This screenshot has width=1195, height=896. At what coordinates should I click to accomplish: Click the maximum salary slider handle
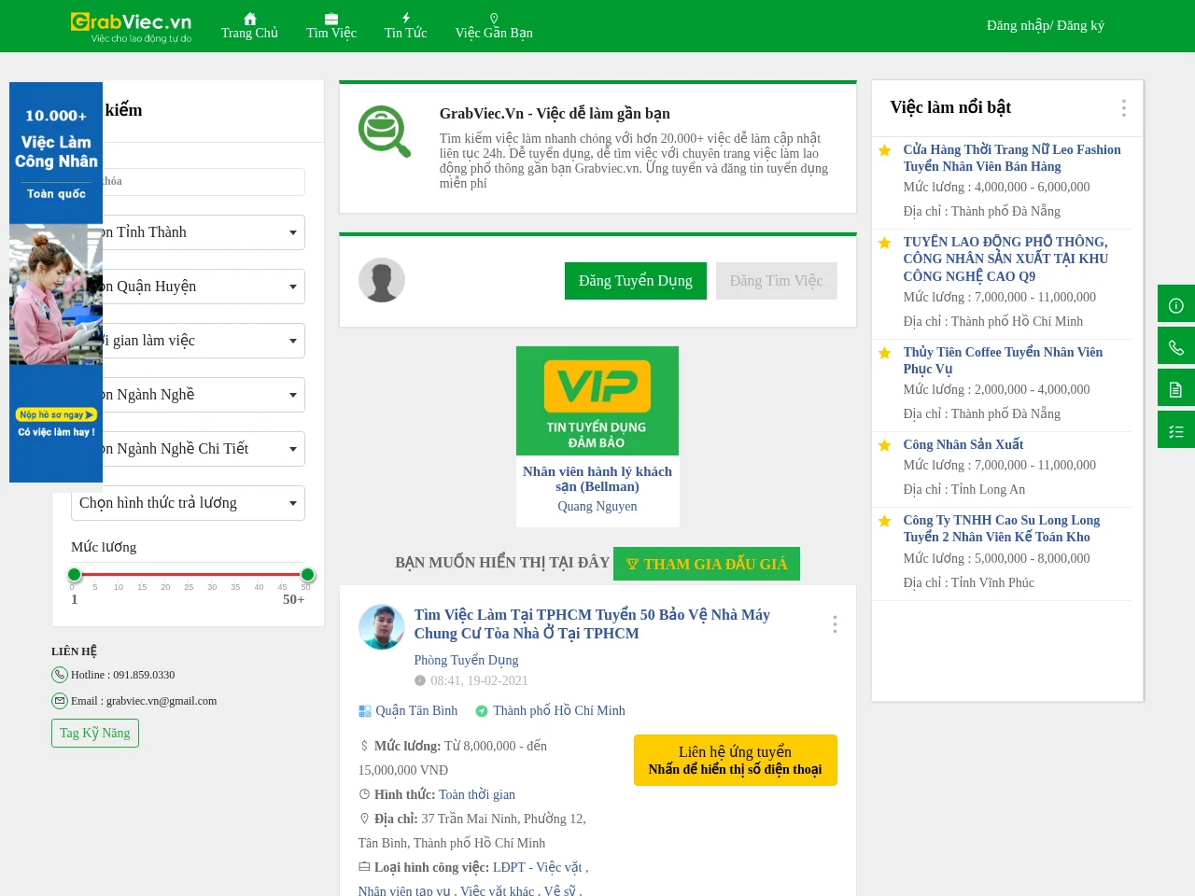[307, 575]
